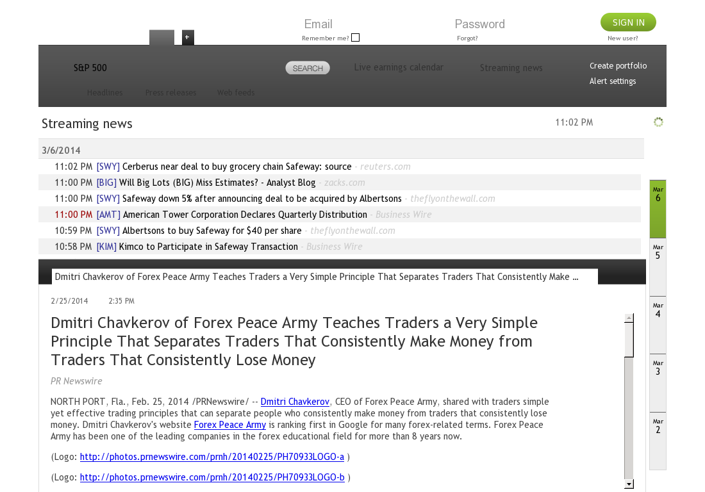Open Will Big Lots Miss Estimates headline
705x492 pixels.
[217, 183]
